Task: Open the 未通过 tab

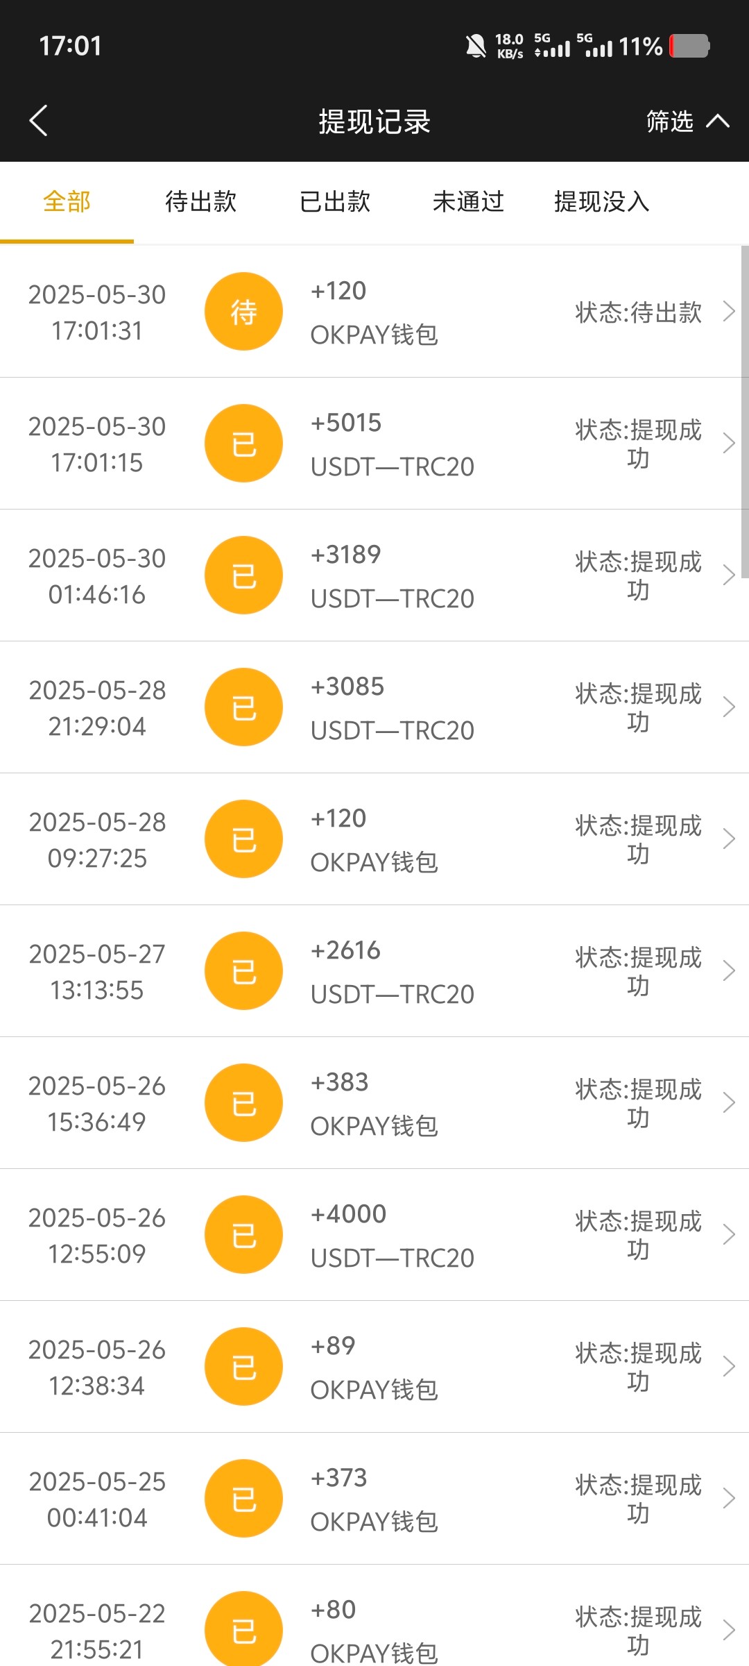Action: [468, 202]
